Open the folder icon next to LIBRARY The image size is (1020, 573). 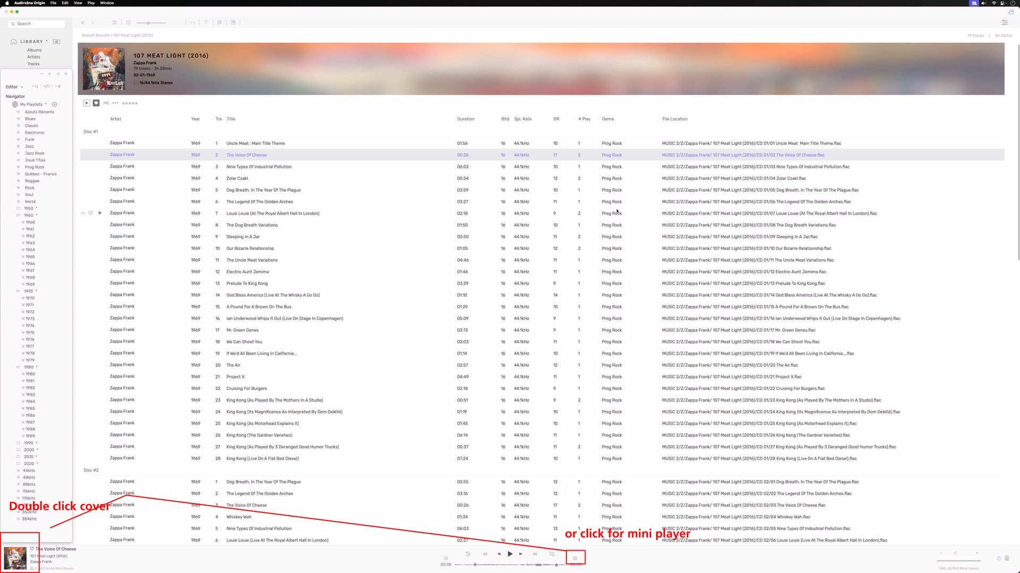pos(56,41)
